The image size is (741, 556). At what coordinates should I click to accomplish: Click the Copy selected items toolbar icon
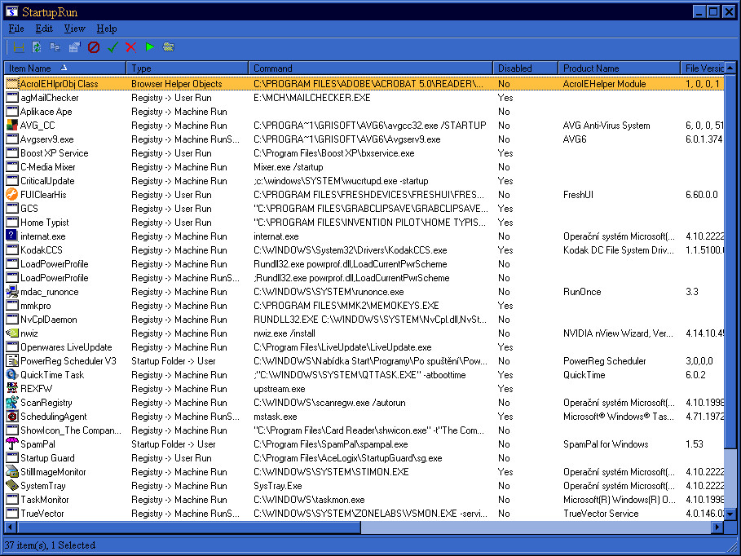pyautogui.click(x=55, y=46)
